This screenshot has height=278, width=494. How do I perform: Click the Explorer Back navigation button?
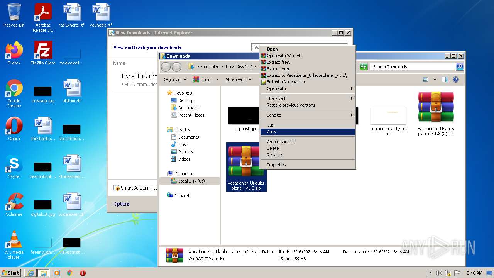coord(166,67)
